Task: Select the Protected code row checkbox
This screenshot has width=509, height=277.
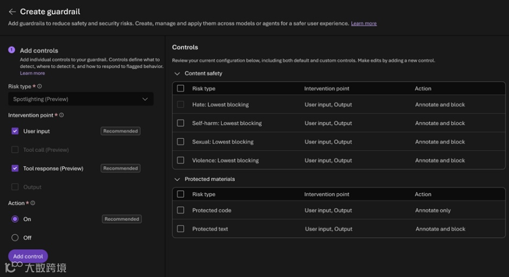Action: coord(181,210)
